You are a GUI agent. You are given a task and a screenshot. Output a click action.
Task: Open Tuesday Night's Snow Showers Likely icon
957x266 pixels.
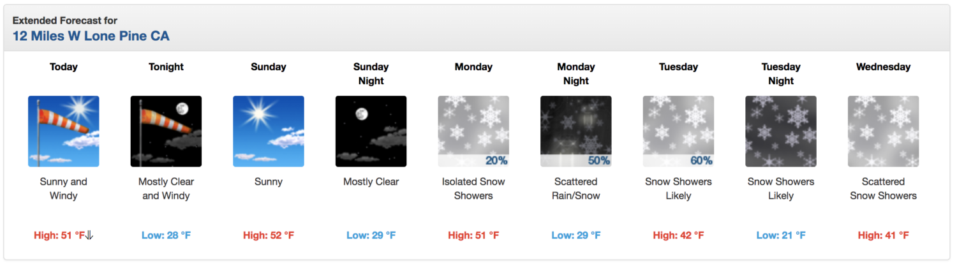click(x=781, y=131)
